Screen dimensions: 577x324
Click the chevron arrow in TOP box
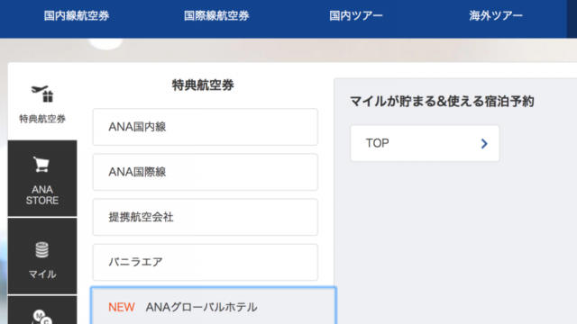(484, 144)
